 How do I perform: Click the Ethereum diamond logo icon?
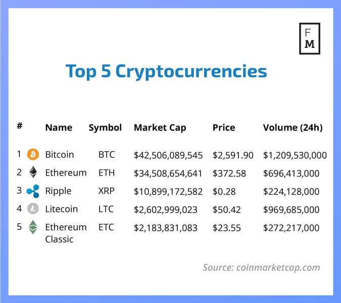pyautogui.click(x=33, y=172)
